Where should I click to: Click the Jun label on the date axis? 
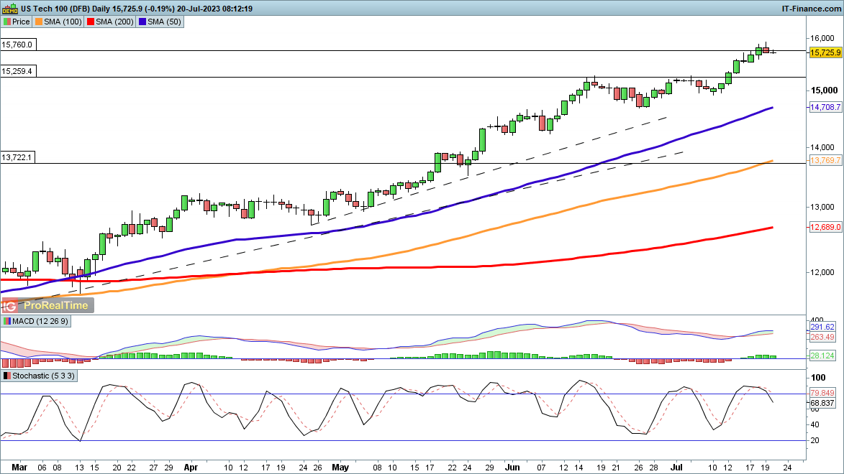point(512,467)
